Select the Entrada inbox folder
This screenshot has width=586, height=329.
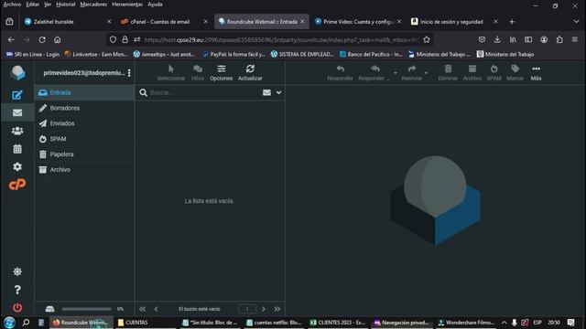click(x=84, y=92)
